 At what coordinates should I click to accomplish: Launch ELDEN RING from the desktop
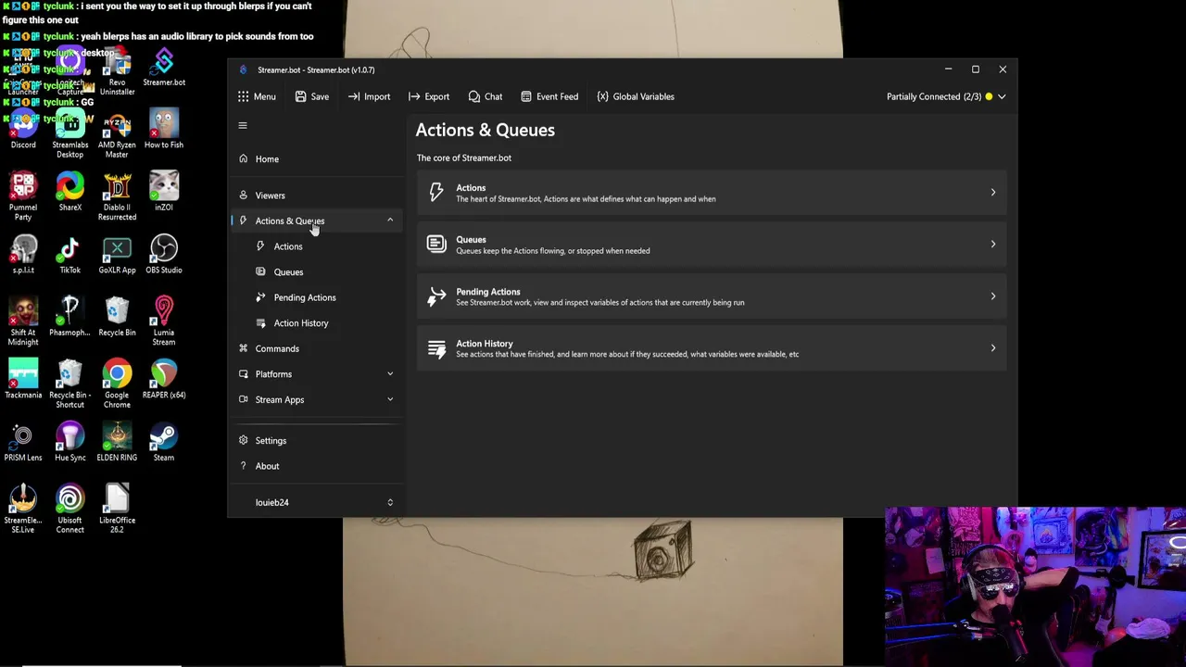tap(117, 442)
